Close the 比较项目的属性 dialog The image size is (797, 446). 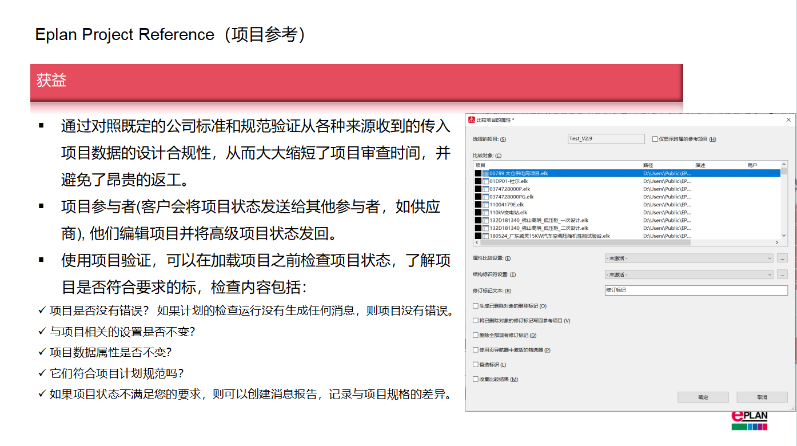coord(789,120)
